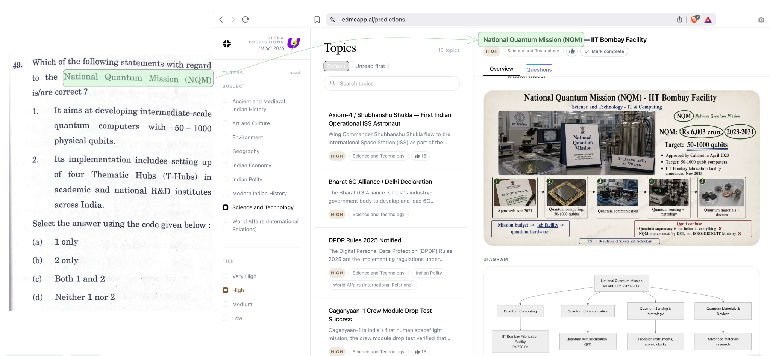Click the Science and Technology tag on Bharat 6G card
770x356 pixels.
coord(378,215)
